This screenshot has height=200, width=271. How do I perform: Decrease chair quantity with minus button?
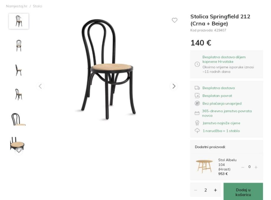196,190
